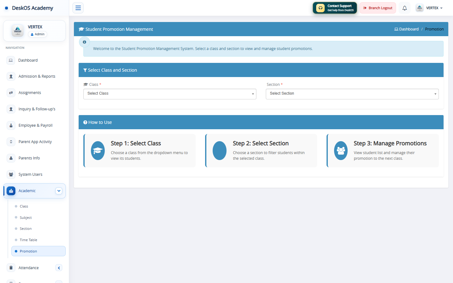Toggle the hamburger sidebar menu button
453x283 pixels.
(x=78, y=8)
